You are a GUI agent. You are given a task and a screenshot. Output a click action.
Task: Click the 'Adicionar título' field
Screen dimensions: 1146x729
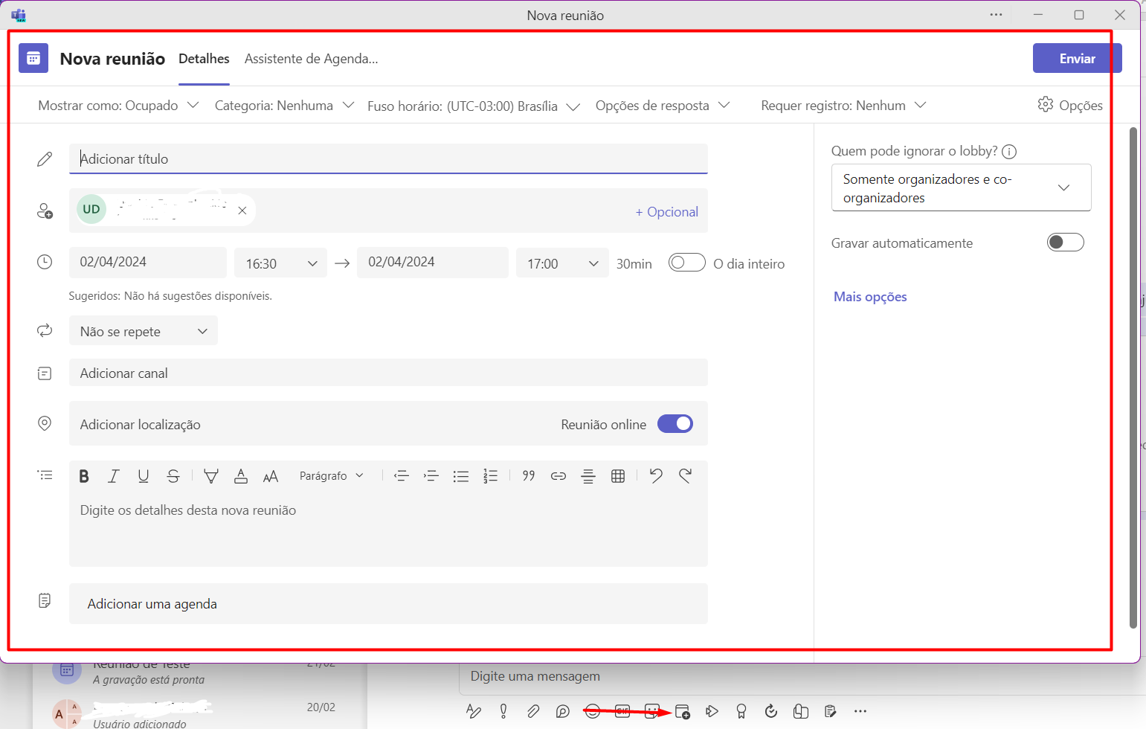(388, 158)
